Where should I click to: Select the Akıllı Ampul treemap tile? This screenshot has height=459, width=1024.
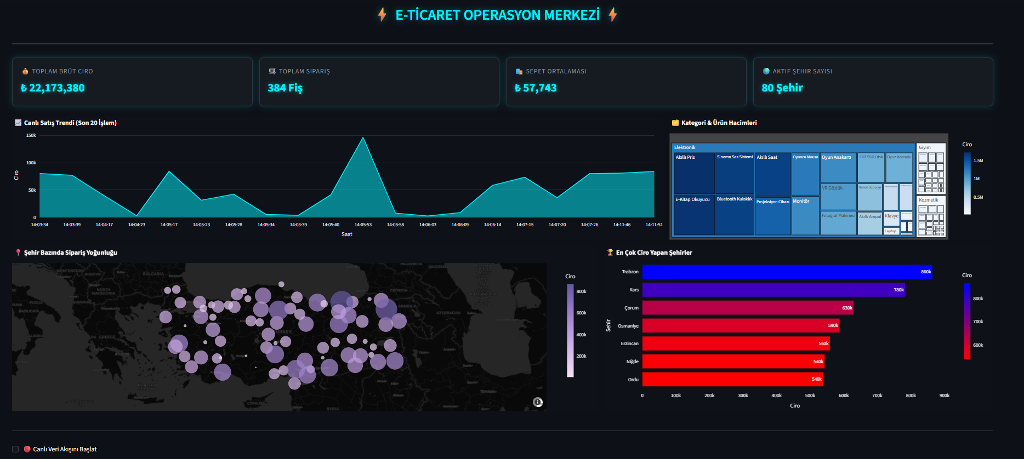click(x=870, y=224)
